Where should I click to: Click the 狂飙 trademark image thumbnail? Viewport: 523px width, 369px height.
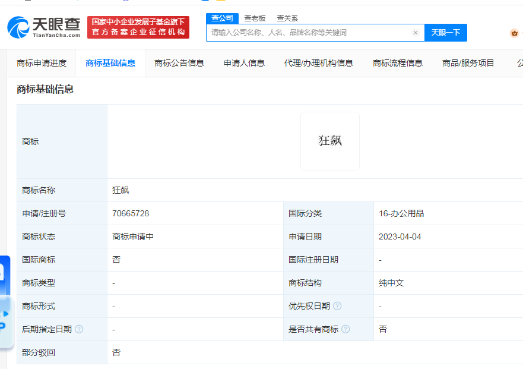[329, 141]
